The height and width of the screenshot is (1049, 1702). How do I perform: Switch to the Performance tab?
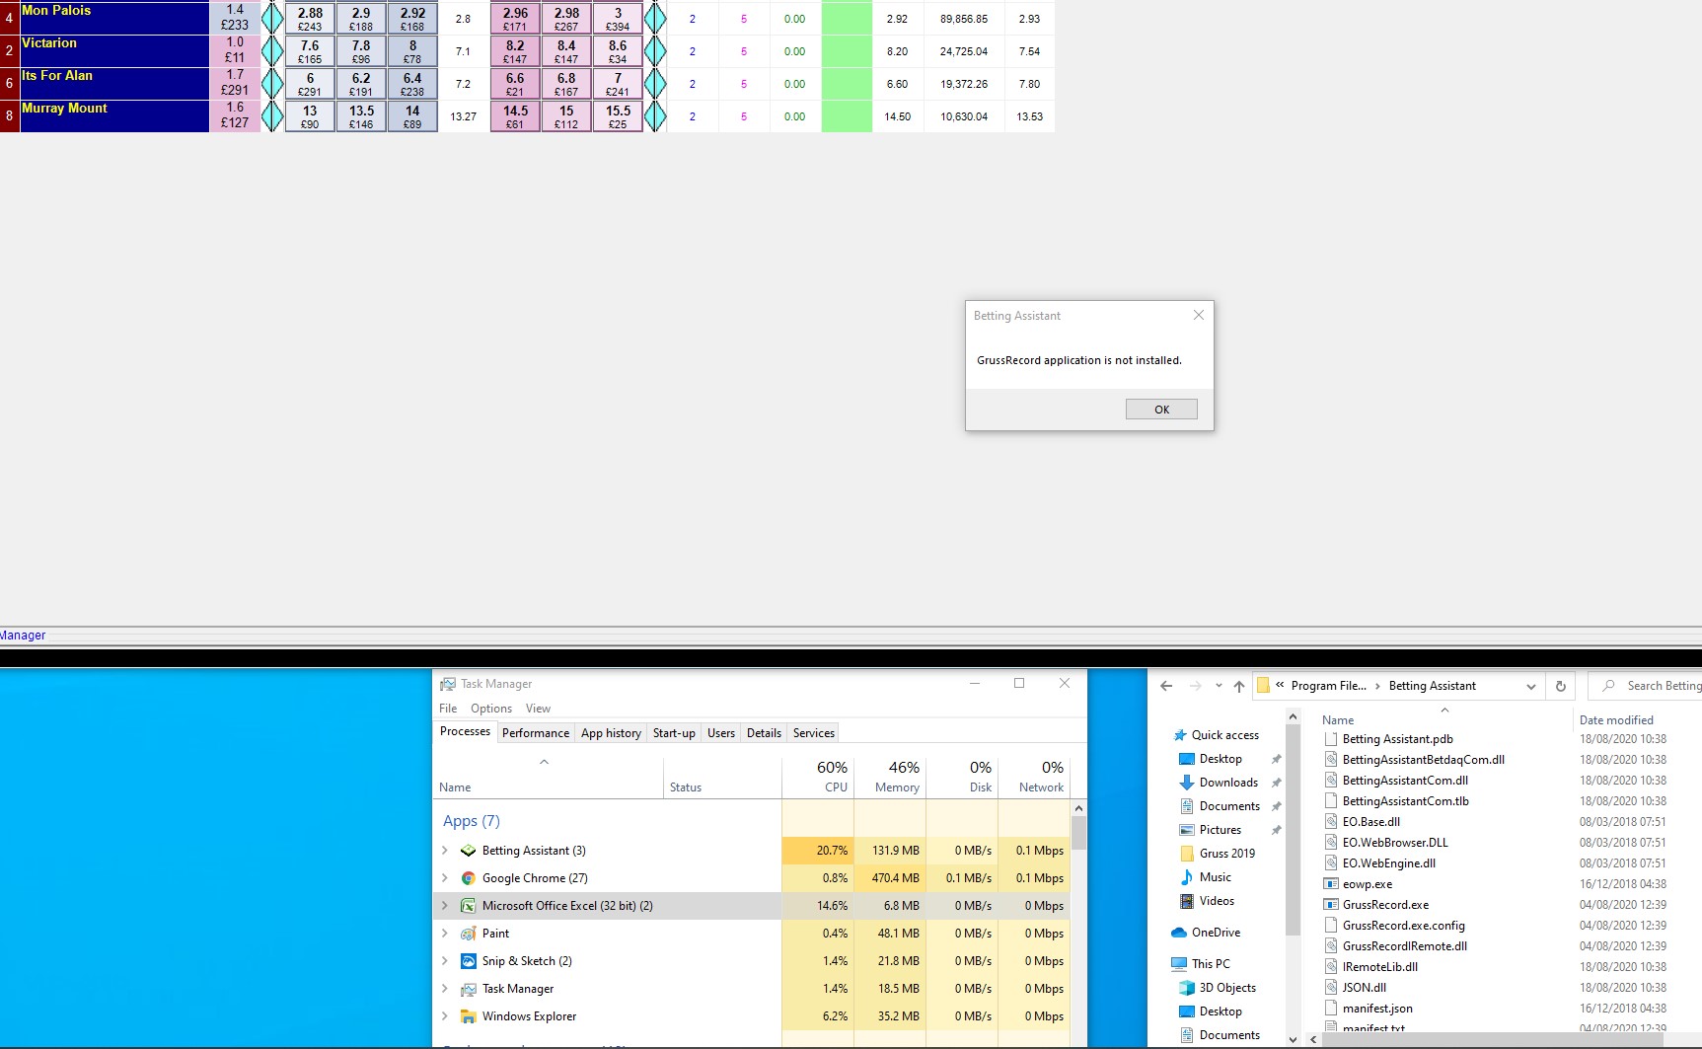pyautogui.click(x=536, y=733)
